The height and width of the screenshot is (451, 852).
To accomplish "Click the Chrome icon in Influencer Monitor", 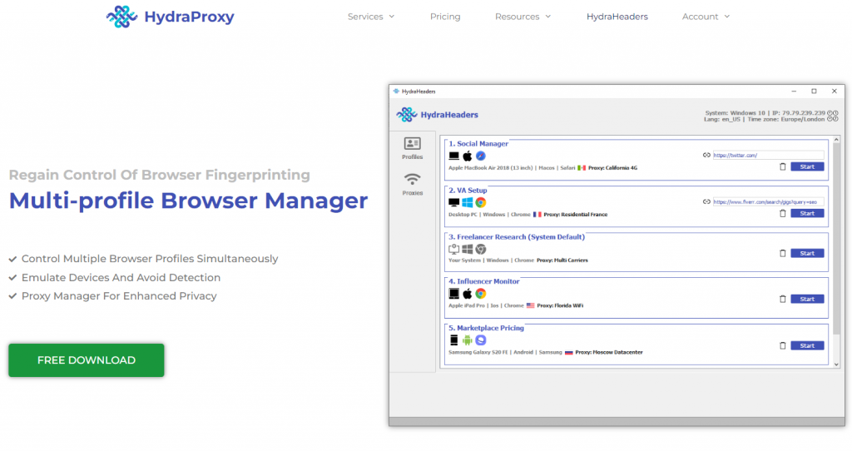I will click(480, 294).
